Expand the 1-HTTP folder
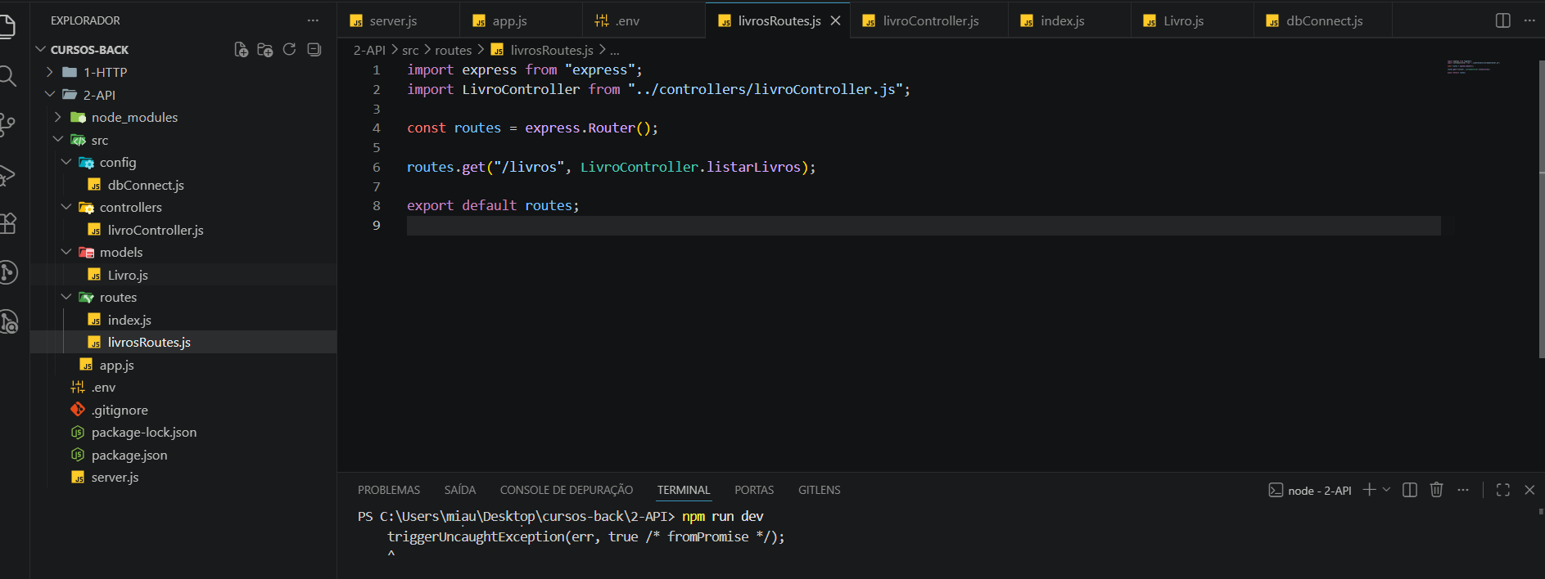Viewport: 1545px width, 579px height. (183, 72)
